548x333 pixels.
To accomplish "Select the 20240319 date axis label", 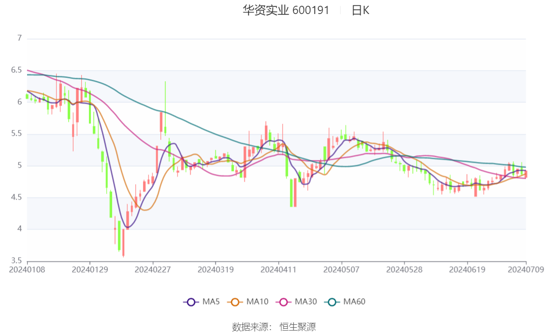I will [216, 270].
